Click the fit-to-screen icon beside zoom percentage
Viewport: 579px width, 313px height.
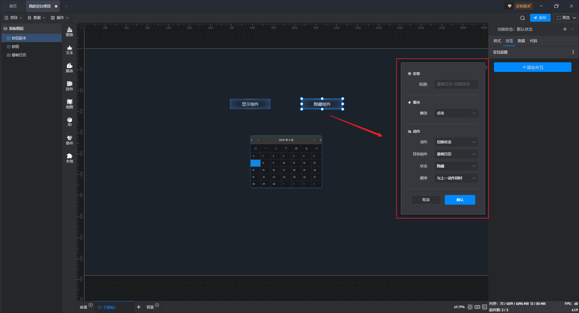470,307
